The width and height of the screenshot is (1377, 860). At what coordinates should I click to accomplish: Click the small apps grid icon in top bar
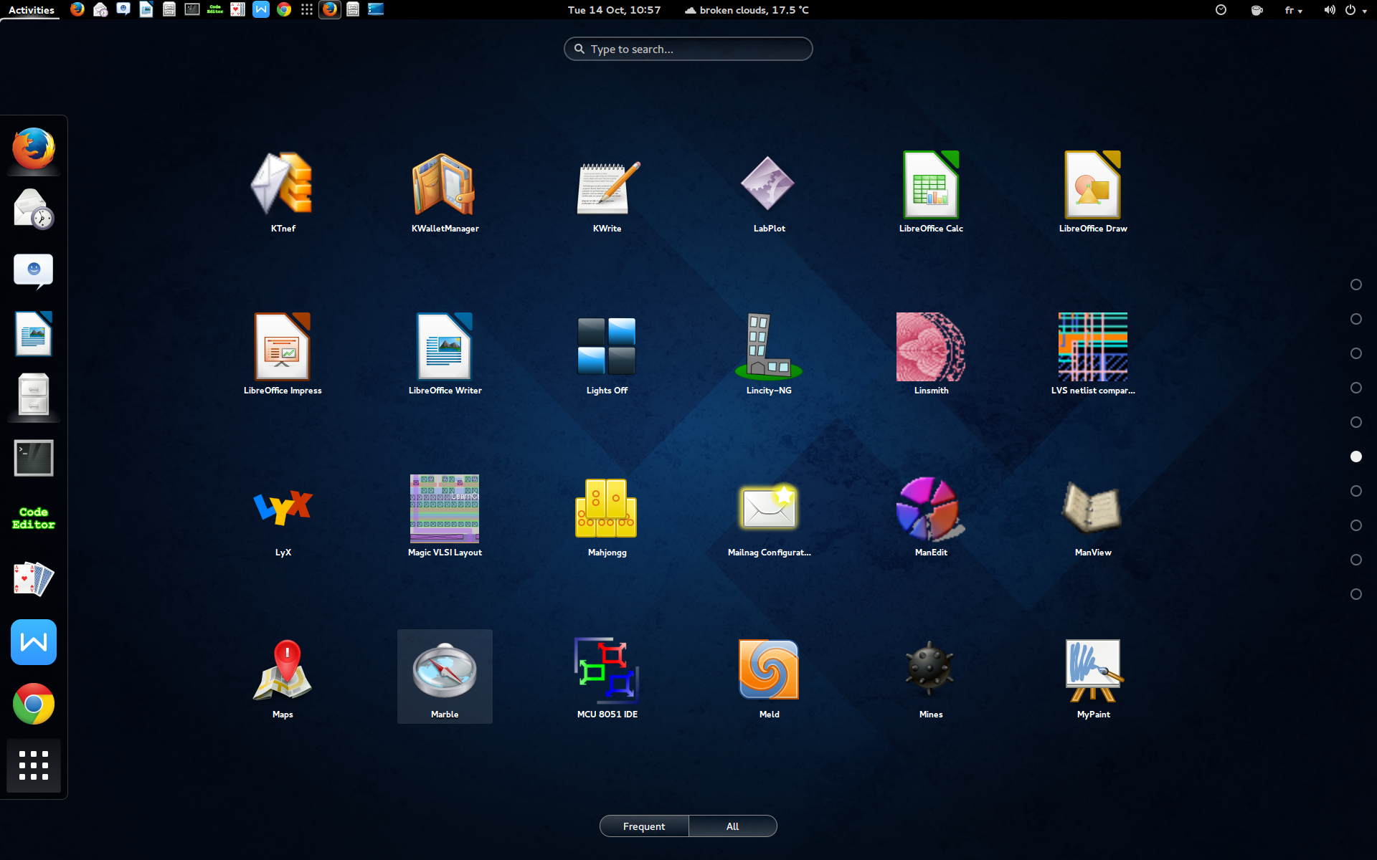pos(307,9)
